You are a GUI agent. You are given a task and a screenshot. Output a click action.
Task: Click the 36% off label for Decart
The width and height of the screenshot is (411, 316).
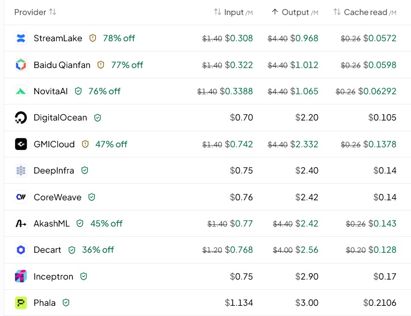[x=98, y=250]
